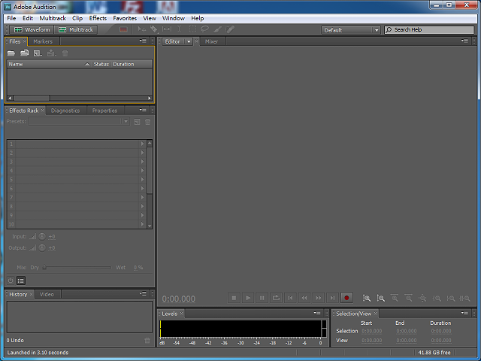Screen dimensions: 481x361
Task: Toggle the Spectral Frequency Display button
Action: [123, 29]
